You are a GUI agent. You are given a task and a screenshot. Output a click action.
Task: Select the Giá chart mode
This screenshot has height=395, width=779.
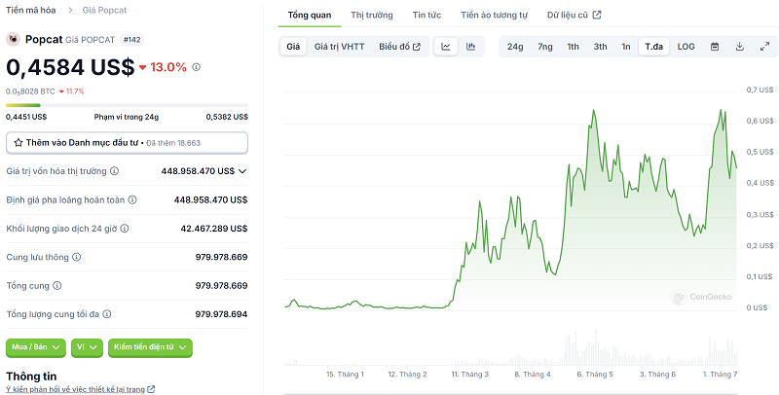pos(292,47)
